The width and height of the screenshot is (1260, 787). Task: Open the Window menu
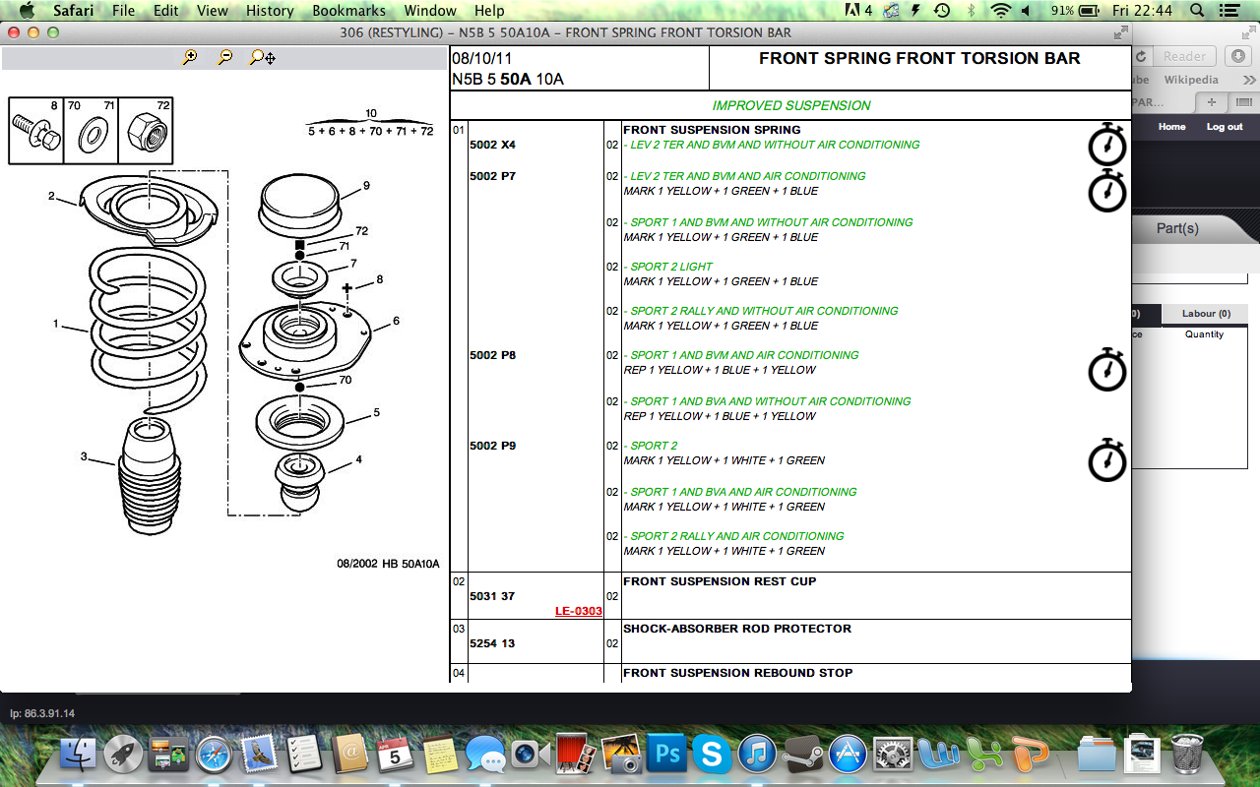(x=431, y=11)
